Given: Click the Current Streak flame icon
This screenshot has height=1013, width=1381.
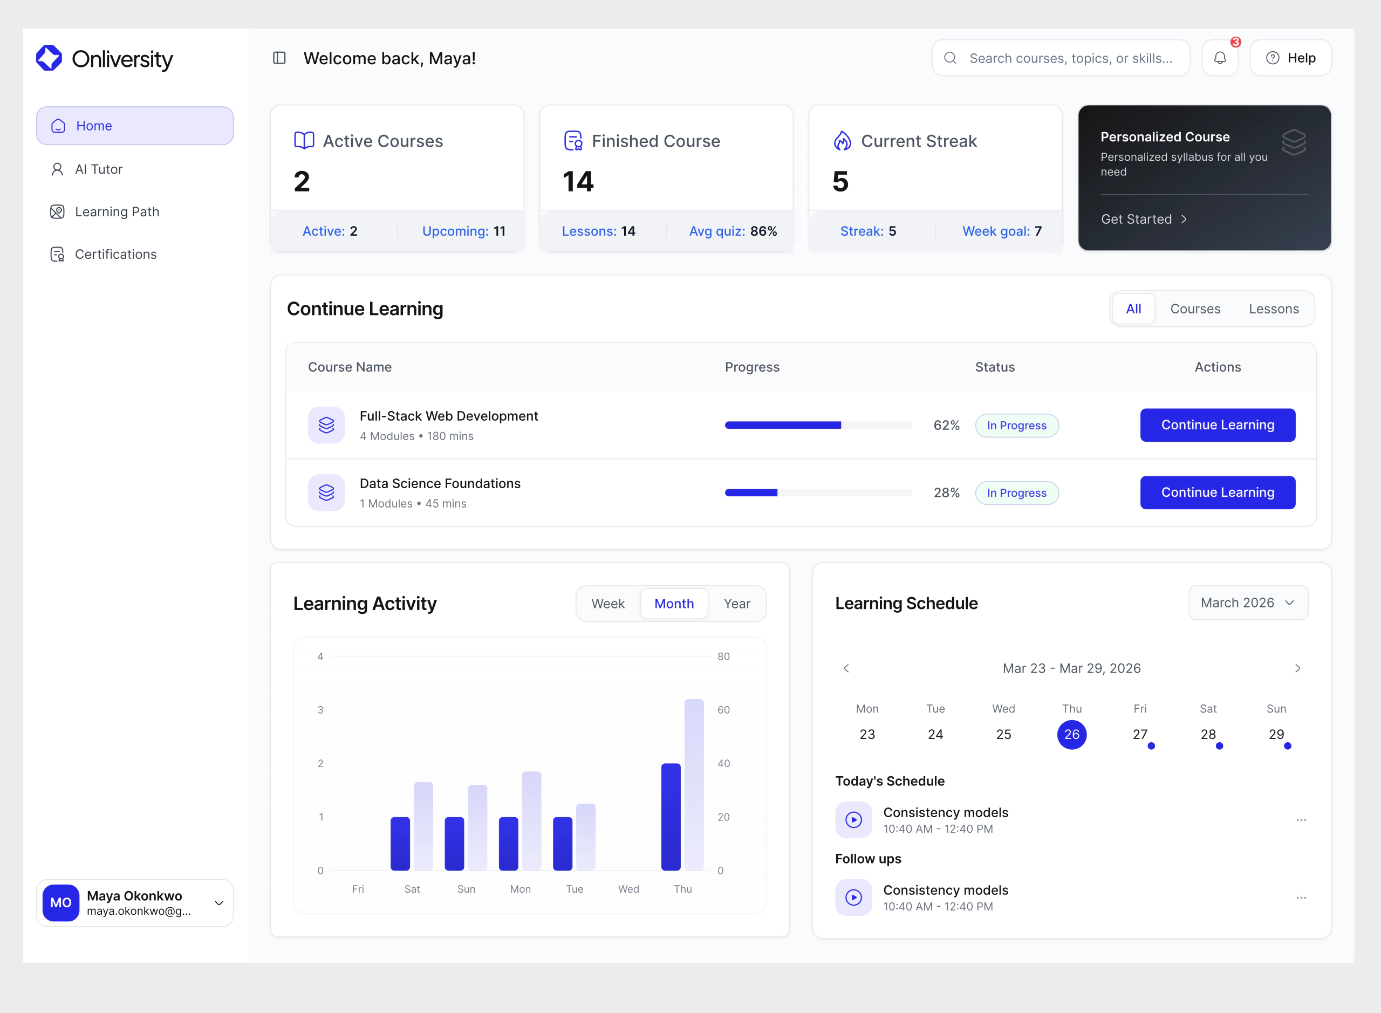Looking at the screenshot, I should pos(843,140).
